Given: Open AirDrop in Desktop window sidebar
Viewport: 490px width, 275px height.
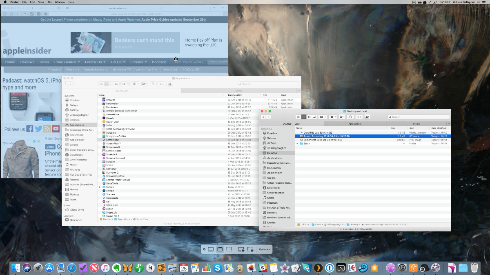Looking at the screenshot, I should [x=272, y=143].
